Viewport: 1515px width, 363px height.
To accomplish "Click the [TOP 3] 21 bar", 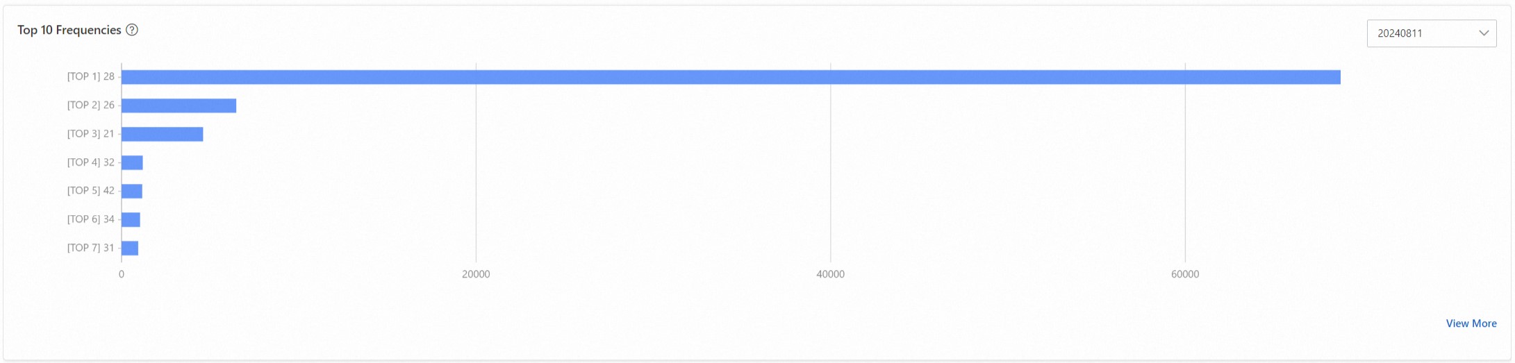I will click(162, 134).
